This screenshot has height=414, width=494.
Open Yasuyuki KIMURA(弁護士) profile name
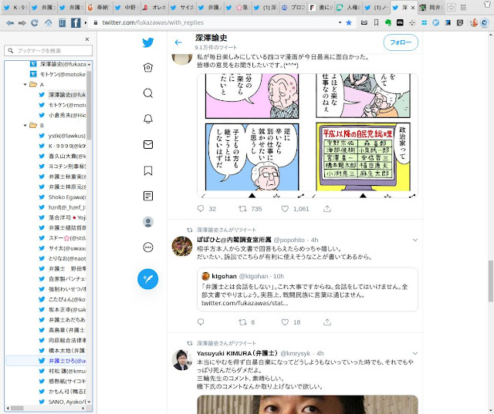click(237, 353)
